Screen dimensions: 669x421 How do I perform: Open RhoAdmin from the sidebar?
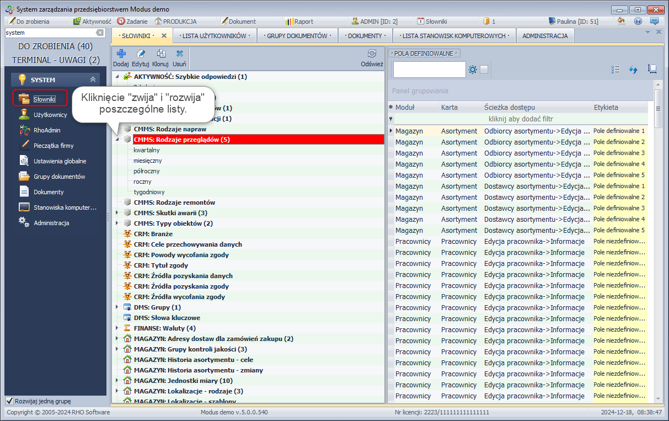click(47, 130)
